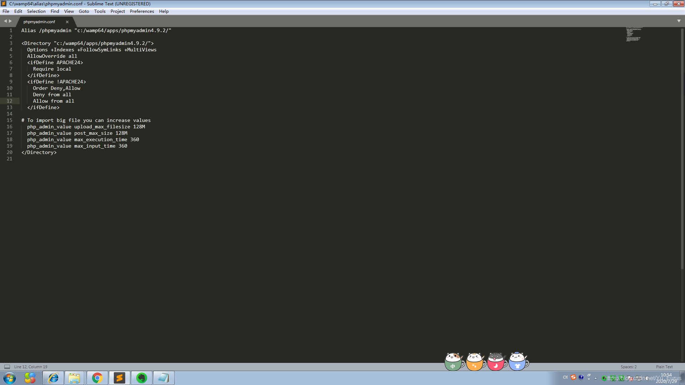685x385 pixels.
Task: Launch Internet Explorer from taskbar
Action: pos(53,378)
